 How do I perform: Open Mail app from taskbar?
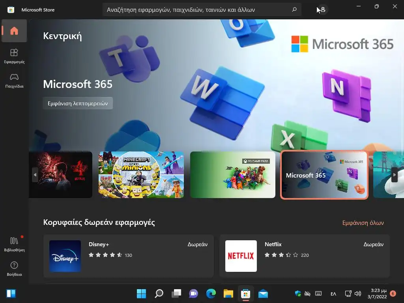(263, 294)
